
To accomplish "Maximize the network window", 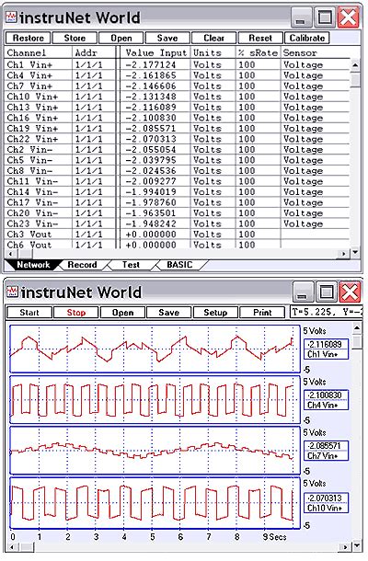I will (x=325, y=17).
